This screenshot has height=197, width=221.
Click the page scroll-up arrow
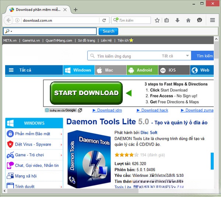point(216,39)
